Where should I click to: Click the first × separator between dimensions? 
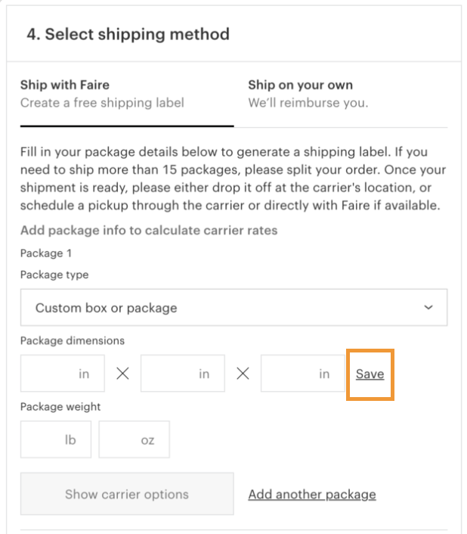(122, 374)
